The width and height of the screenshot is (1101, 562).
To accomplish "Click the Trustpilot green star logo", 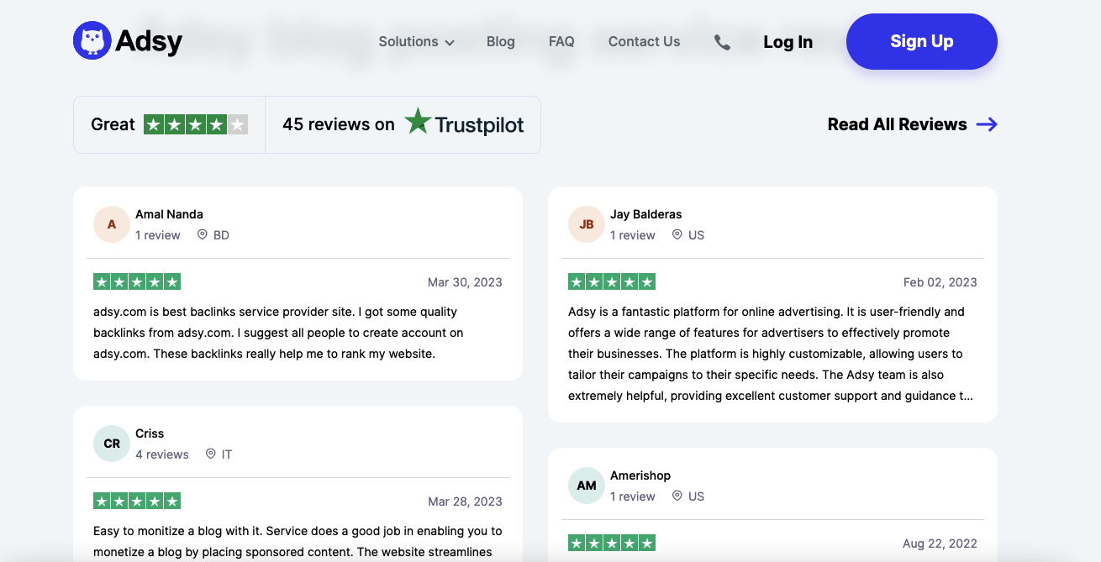I will (x=418, y=121).
